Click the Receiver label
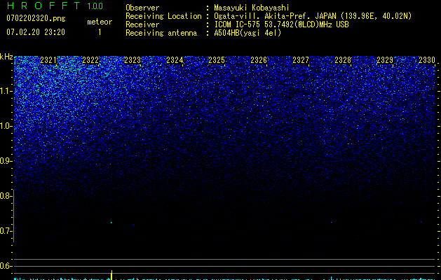The height and width of the screenshot is (280, 441). click(142, 24)
